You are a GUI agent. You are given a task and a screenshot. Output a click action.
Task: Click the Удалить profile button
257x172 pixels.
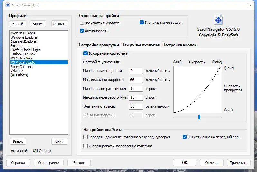(59, 24)
